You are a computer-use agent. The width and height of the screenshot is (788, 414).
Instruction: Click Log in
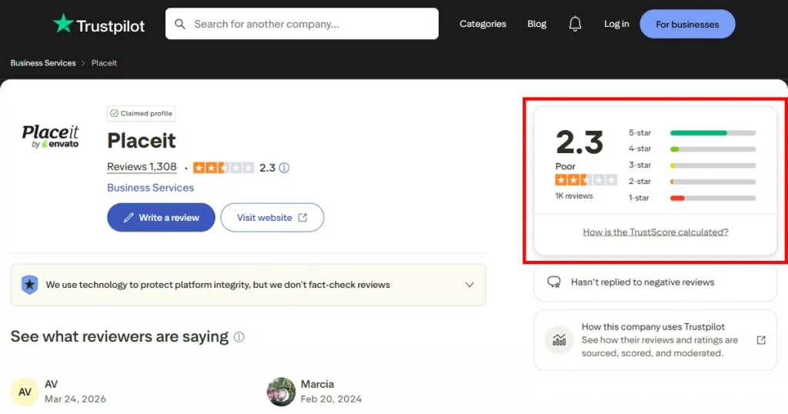(x=616, y=24)
